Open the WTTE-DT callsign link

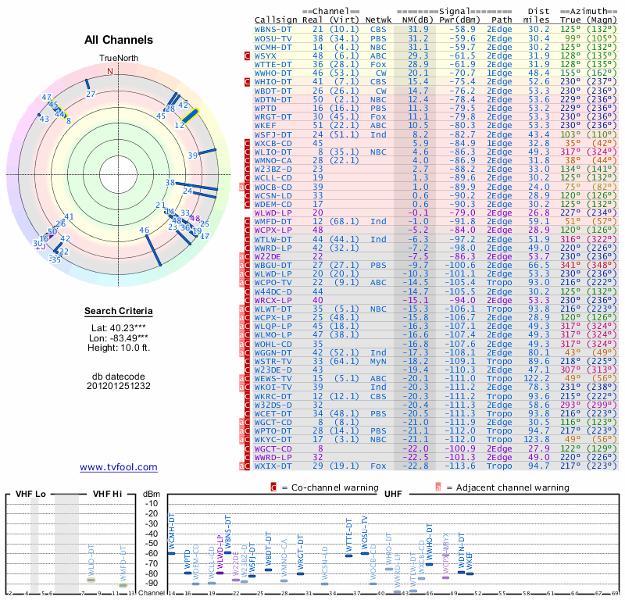tap(273, 65)
